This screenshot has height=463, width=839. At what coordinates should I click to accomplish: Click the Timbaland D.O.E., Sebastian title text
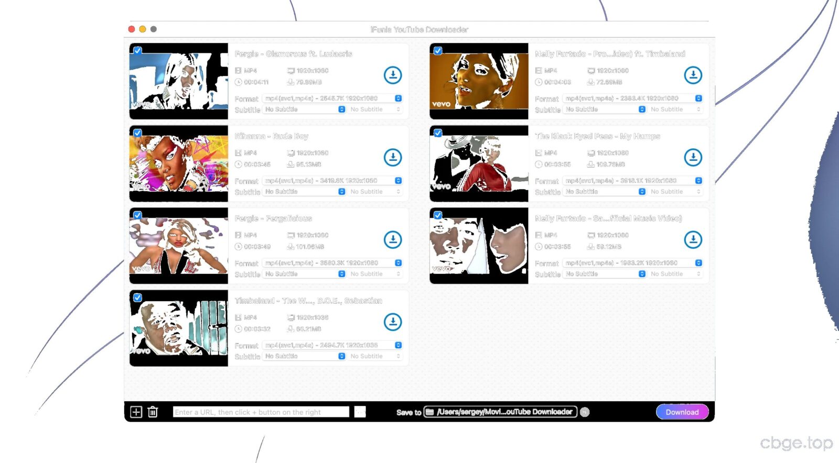308,301
